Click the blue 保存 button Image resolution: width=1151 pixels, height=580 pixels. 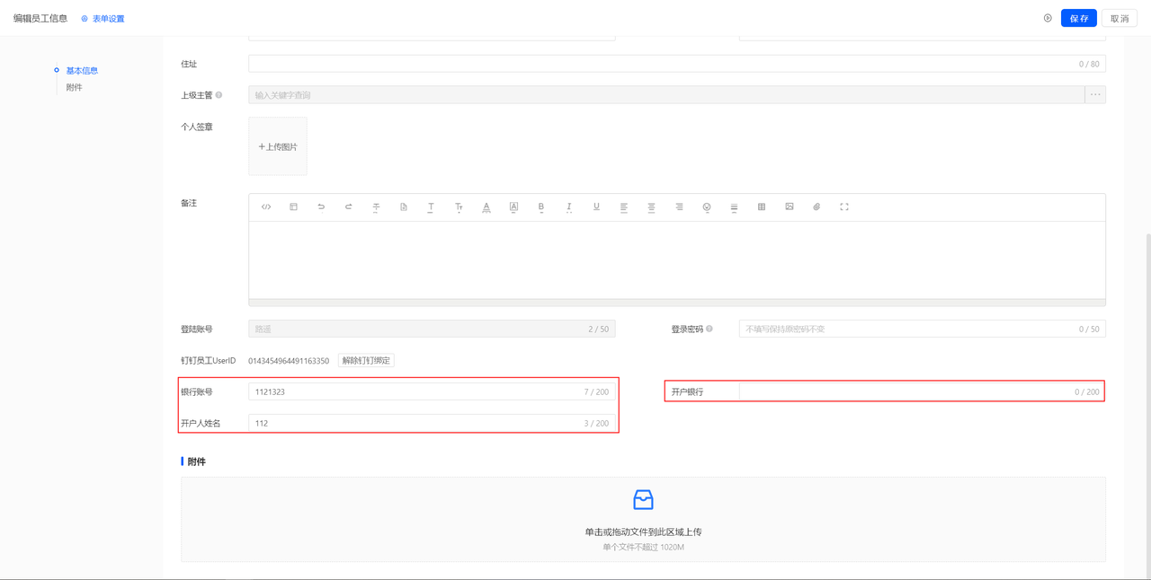click(x=1078, y=19)
